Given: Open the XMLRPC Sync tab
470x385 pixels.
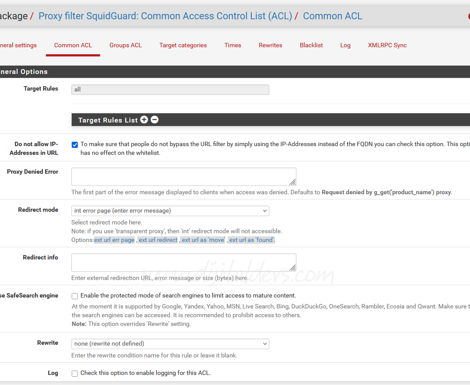Looking at the screenshot, I should point(387,45).
